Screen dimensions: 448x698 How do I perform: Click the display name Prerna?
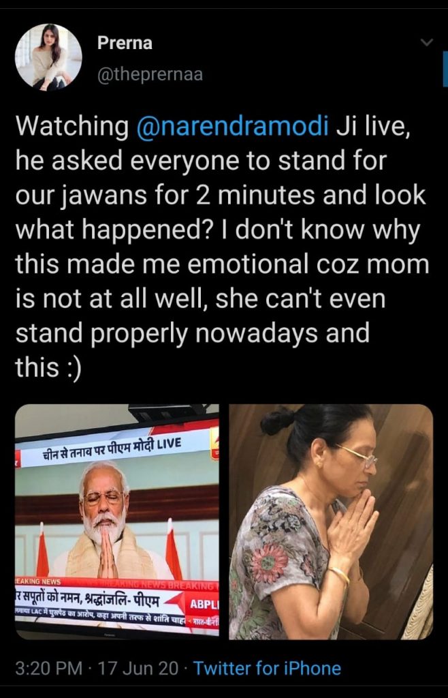[x=125, y=43]
